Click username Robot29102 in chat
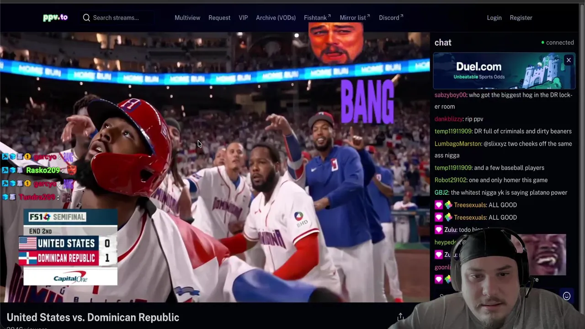The height and width of the screenshot is (329, 585). click(x=451, y=180)
